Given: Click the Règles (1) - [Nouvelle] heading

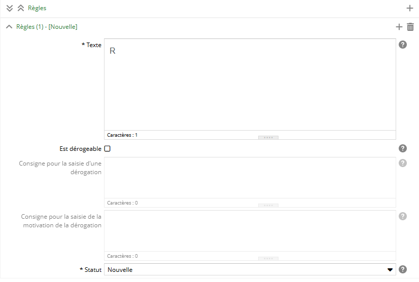Looking at the screenshot, I should pos(47,27).
